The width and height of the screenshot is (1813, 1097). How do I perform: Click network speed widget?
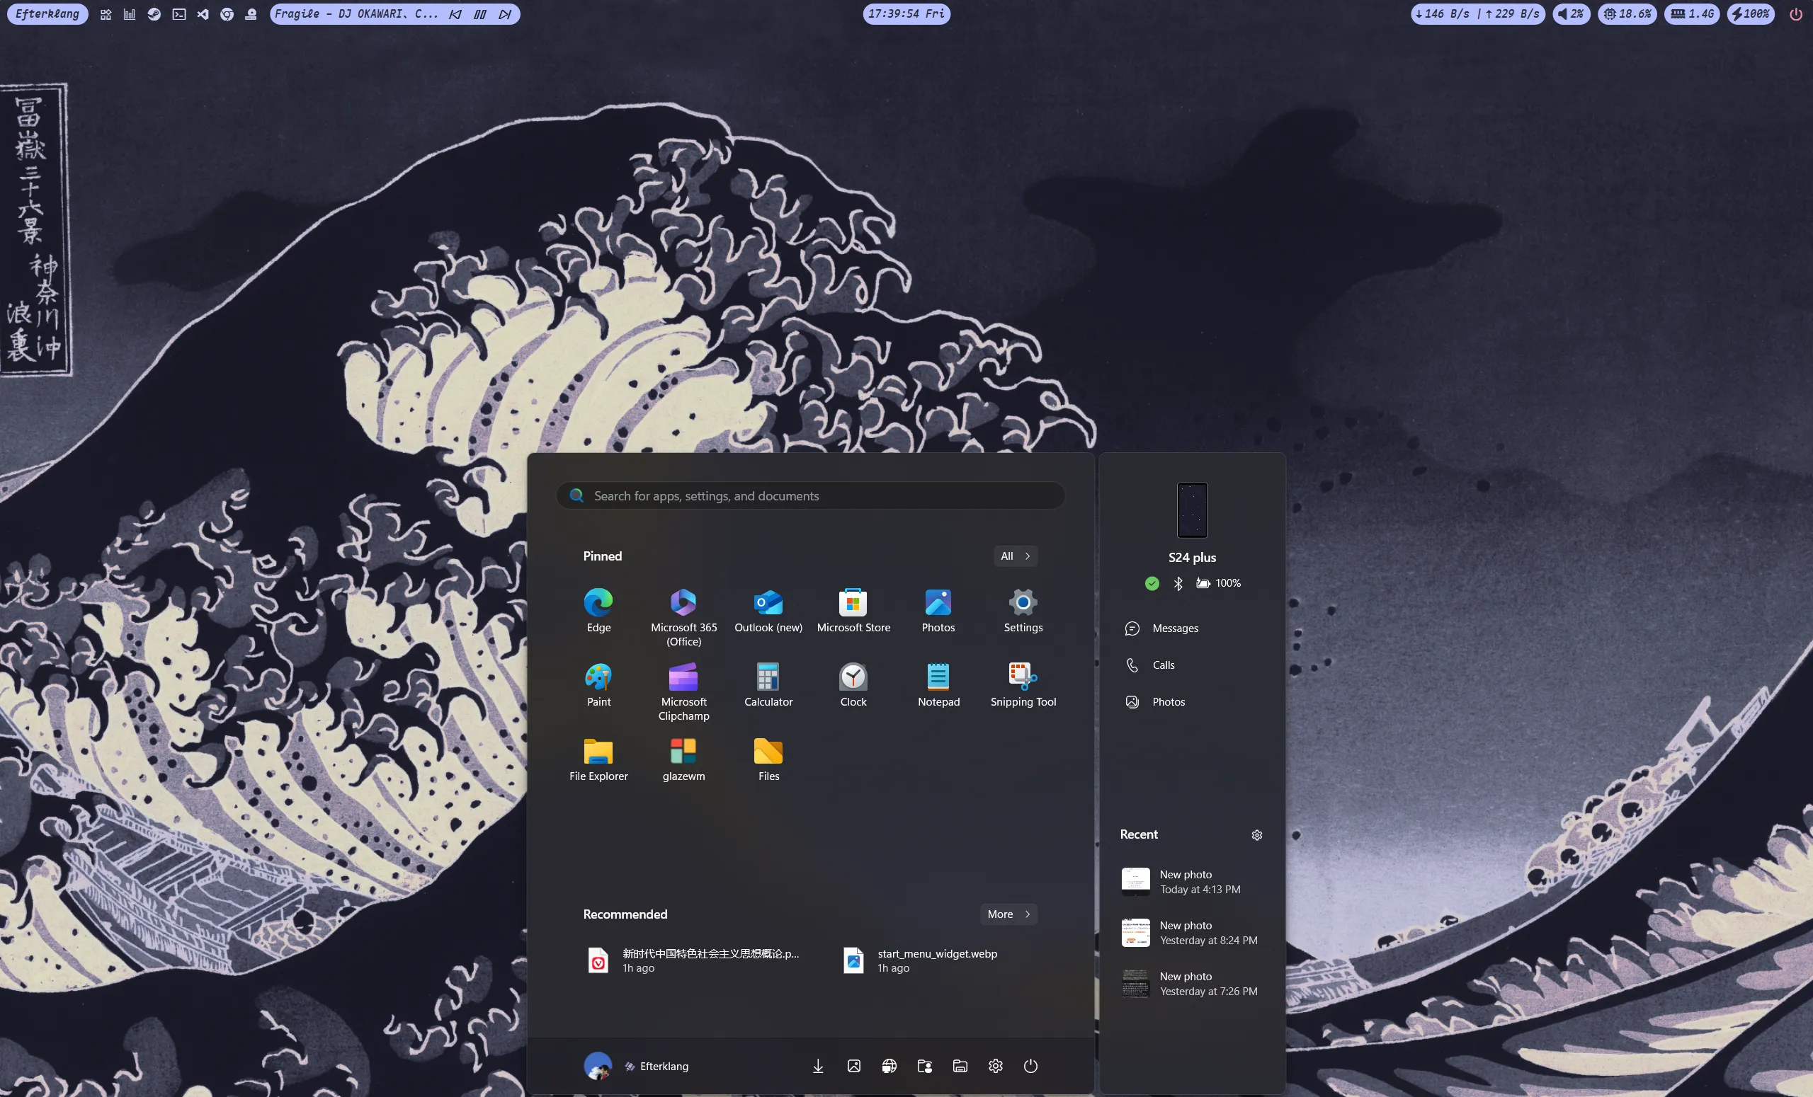coord(1477,14)
